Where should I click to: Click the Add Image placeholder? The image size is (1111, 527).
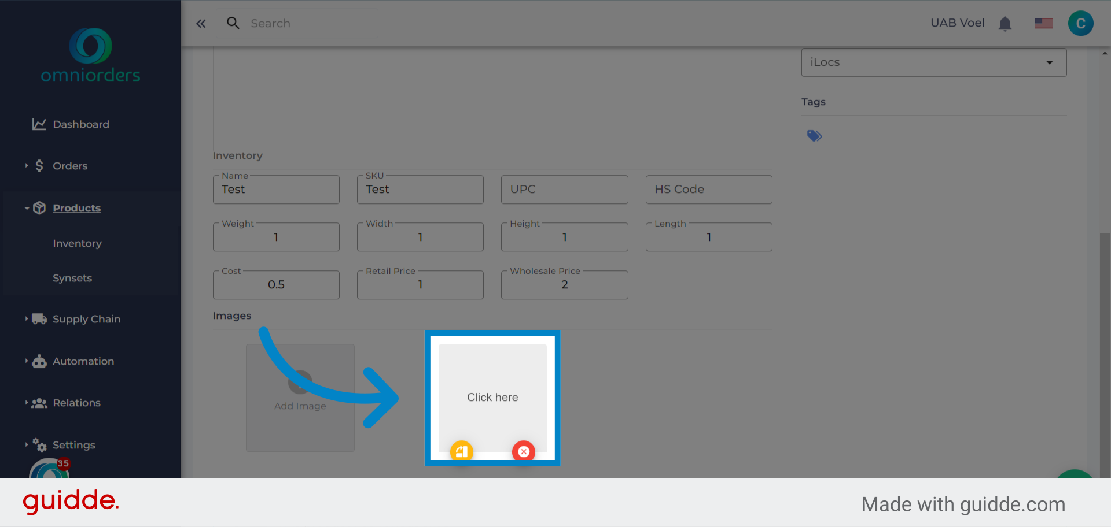coord(300,398)
